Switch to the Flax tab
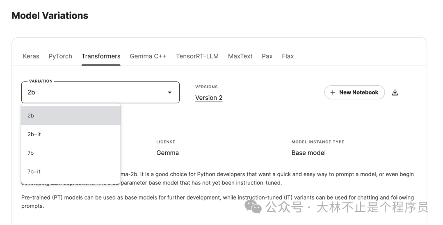Viewport: 443px width, 225px height. click(288, 56)
